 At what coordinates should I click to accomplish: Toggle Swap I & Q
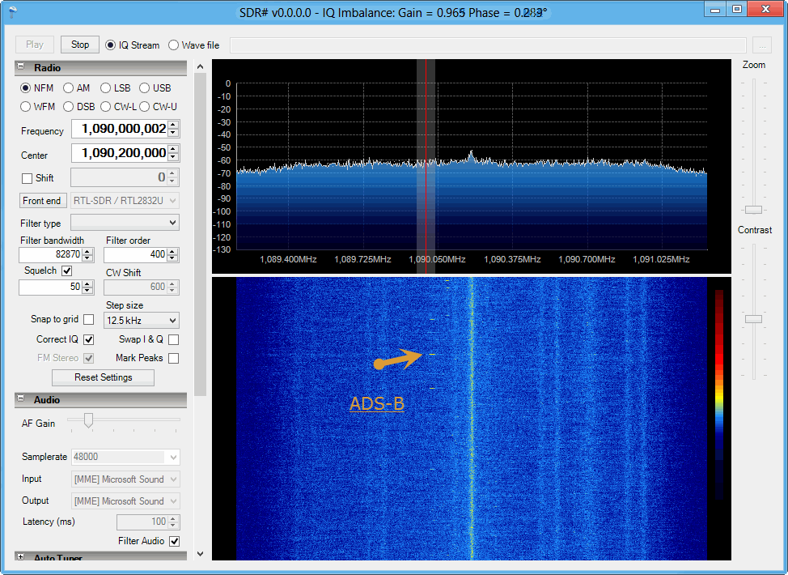tap(173, 339)
